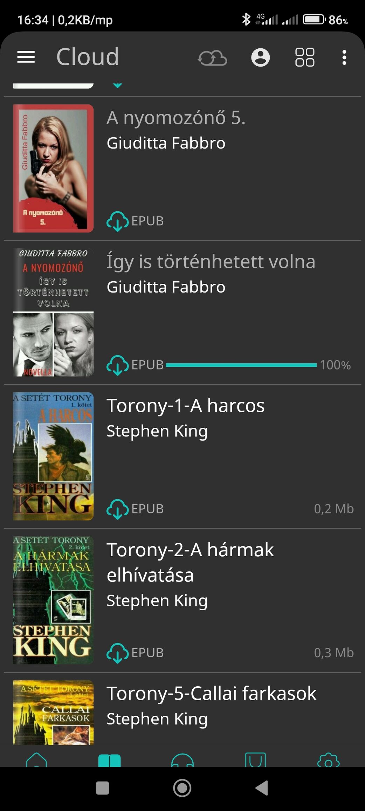The width and height of the screenshot is (365, 811).
Task: Click the reading progress bar at 100%
Action: click(x=241, y=365)
